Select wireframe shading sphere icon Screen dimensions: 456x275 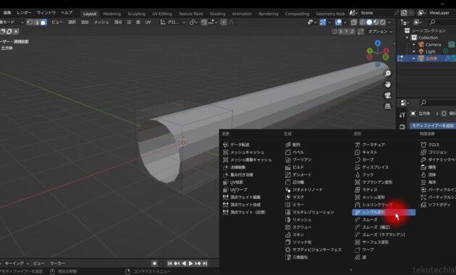click(x=363, y=22)
